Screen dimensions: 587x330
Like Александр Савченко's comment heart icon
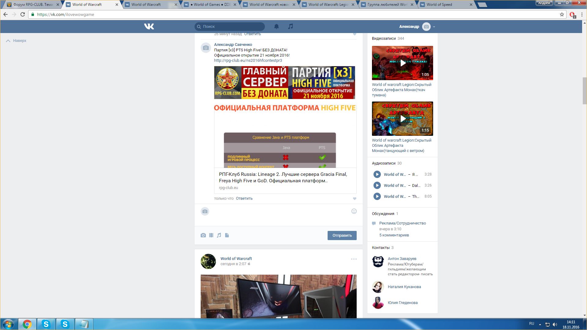coord(355,198)
